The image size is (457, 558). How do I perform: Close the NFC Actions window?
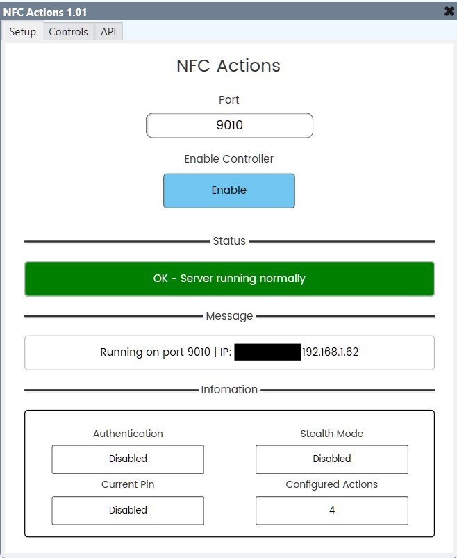(447, 10)
